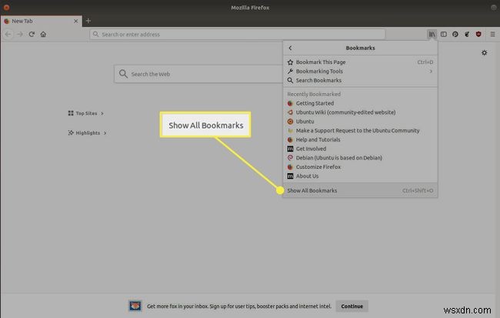The width and height of the screenshot is (500, 318).
Task: Click the magnifier icon for Search Bookmarks
Action: point(290,80)
